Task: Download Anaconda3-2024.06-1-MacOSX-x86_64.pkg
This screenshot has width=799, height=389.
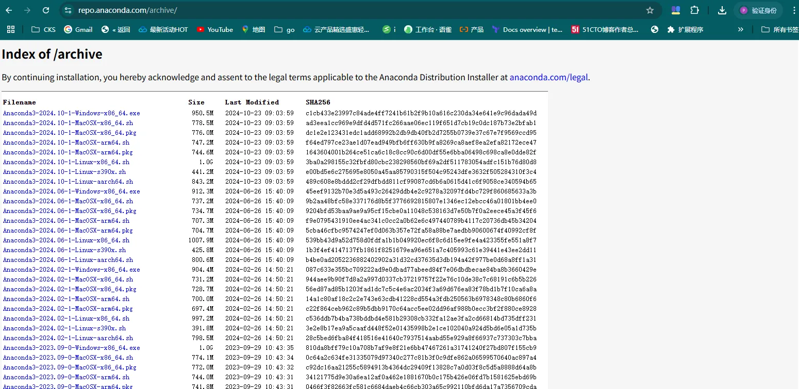Action: click(70, 211)
